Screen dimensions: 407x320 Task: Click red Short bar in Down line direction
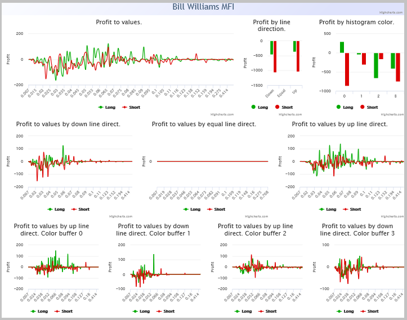click(275, 57)
